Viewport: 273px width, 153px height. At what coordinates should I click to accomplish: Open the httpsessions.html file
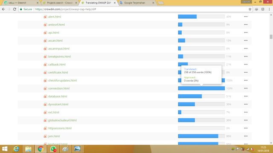point(60,128)
